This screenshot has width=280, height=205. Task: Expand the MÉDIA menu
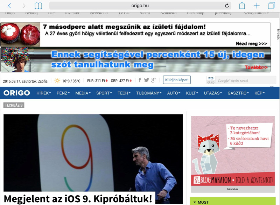[83, 93]
